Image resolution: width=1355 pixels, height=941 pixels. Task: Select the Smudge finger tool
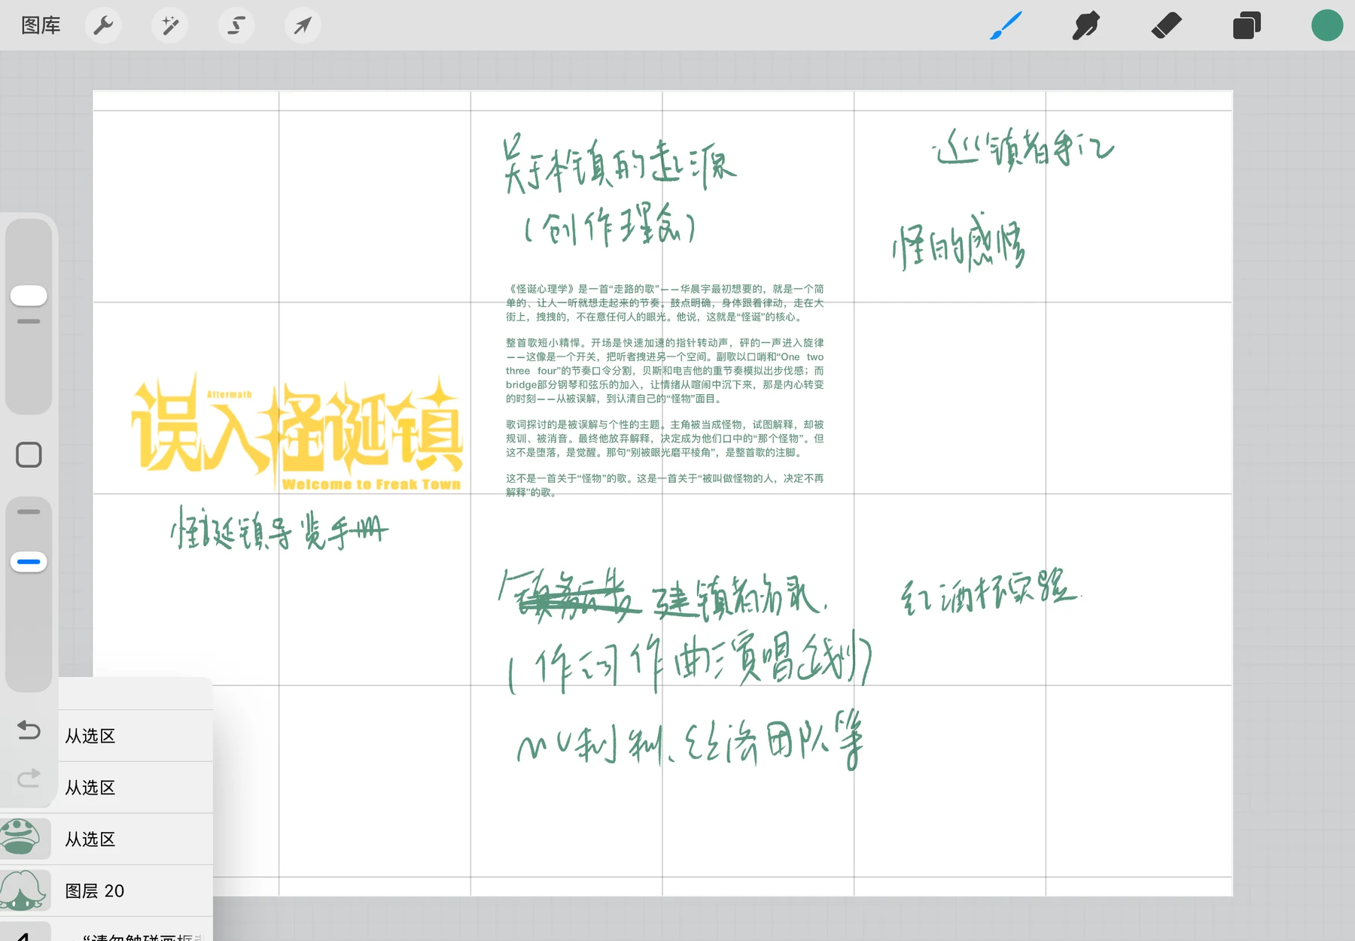tap(1086, 26)
